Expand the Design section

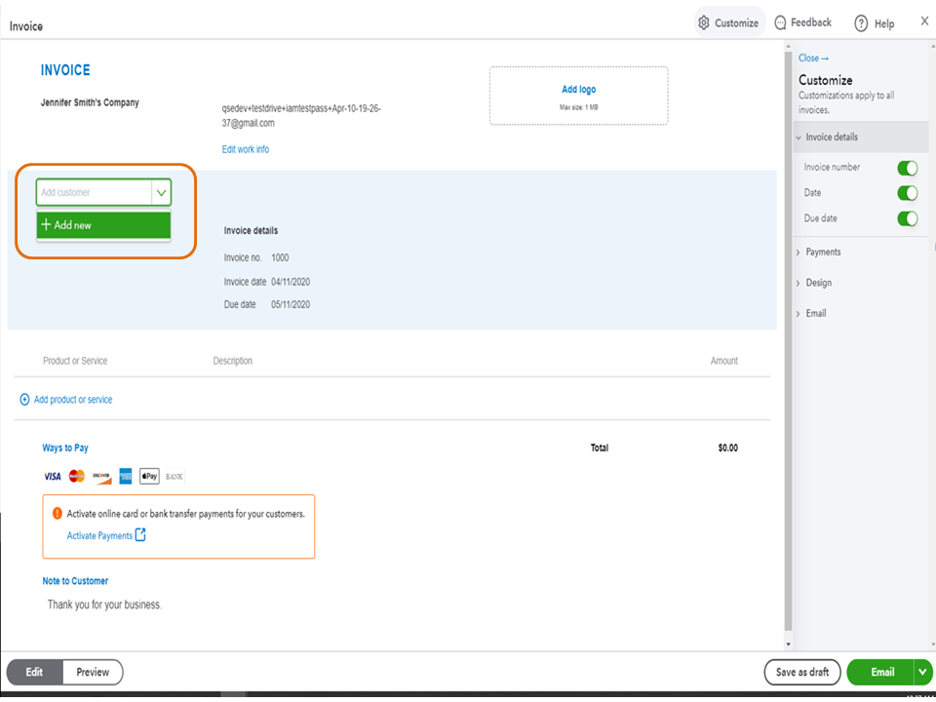click(x=813, y=283)
